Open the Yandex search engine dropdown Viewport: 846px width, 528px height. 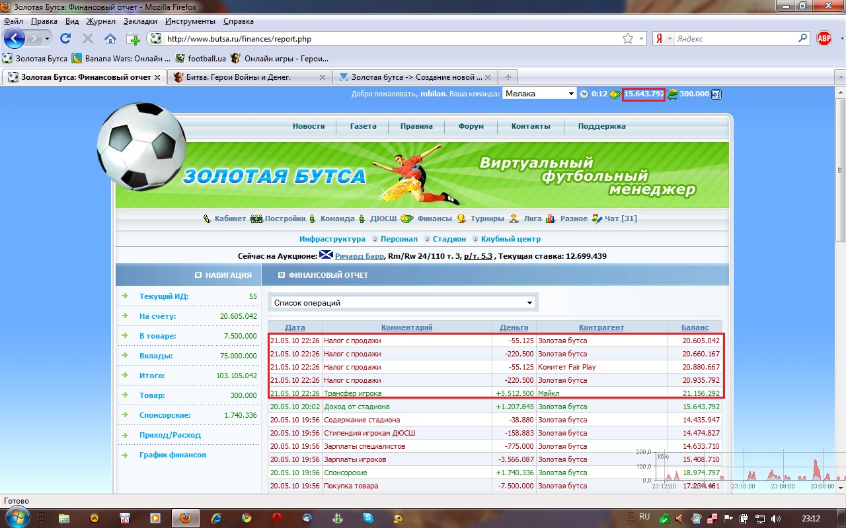pyautogui.click(x=663, y=39)
